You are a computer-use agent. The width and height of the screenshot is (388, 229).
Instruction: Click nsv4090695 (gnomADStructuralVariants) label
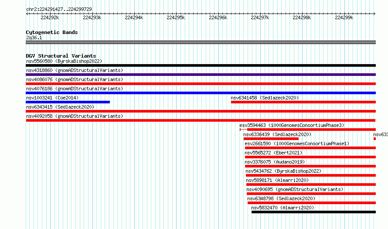(x=295, y=189)
